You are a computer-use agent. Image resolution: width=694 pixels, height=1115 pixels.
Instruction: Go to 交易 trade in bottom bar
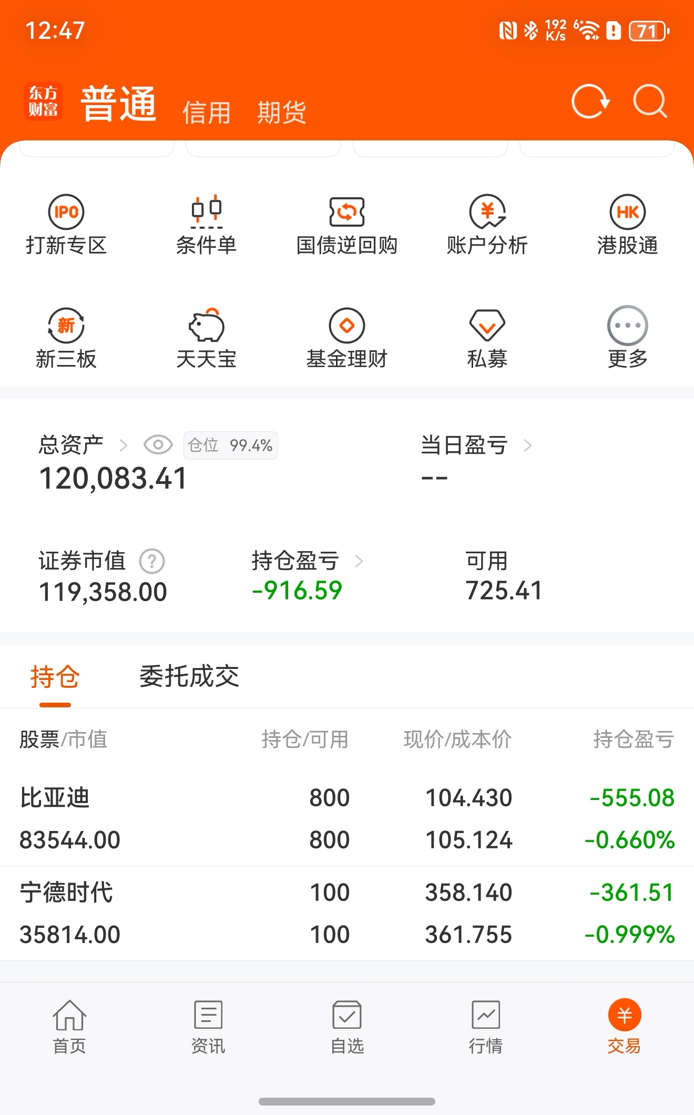(625, 1027)
